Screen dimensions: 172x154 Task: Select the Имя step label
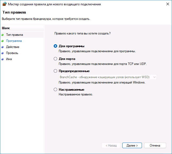[9, 59]
